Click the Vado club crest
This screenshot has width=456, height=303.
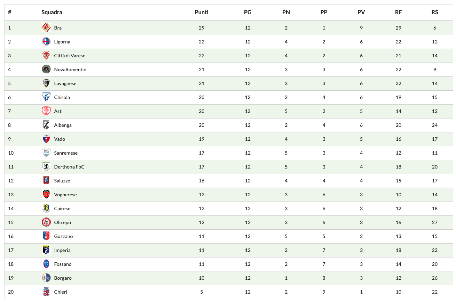[x=46, y=139]
